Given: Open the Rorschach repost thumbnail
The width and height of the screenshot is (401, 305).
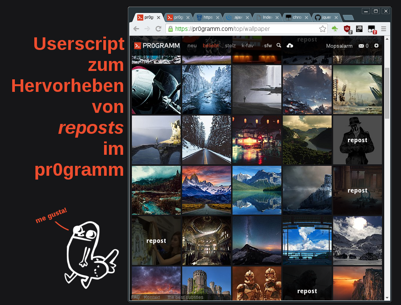Looking at the screenshot, I should pos(357,140).
